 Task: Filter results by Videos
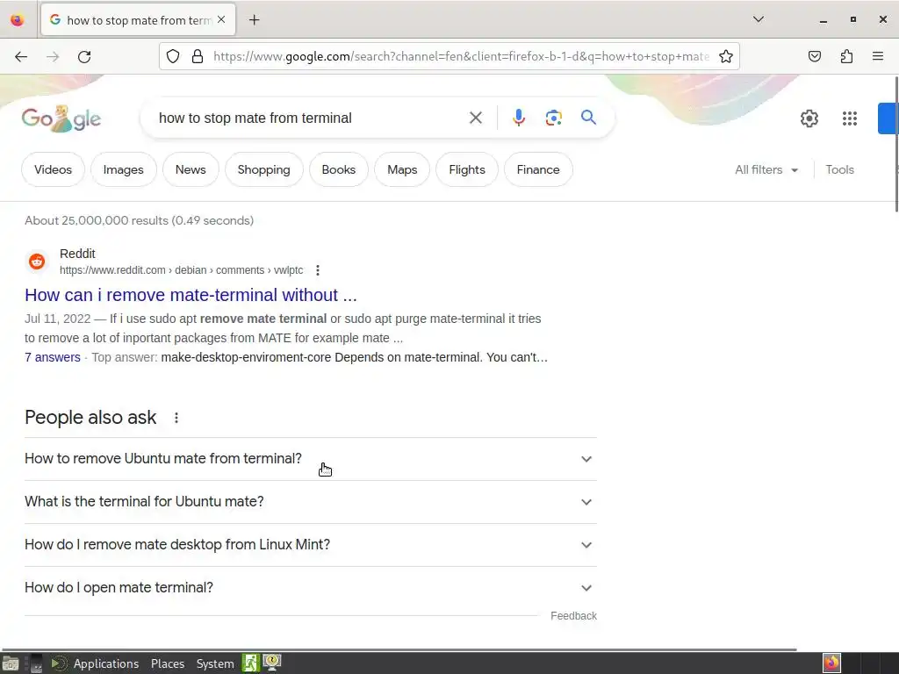(x=53, y=169)
